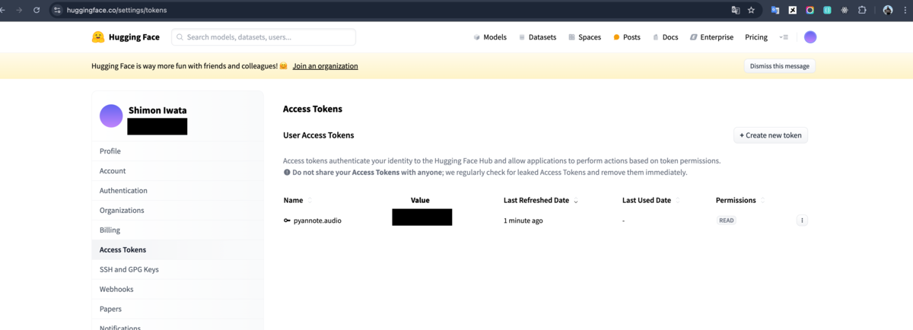Open the colorful ring extension icon
The height and width of the screenshot is (330, 913).
[810, 11]
